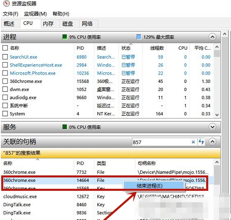Switch to the 内存 tab

tap(48, 24)
